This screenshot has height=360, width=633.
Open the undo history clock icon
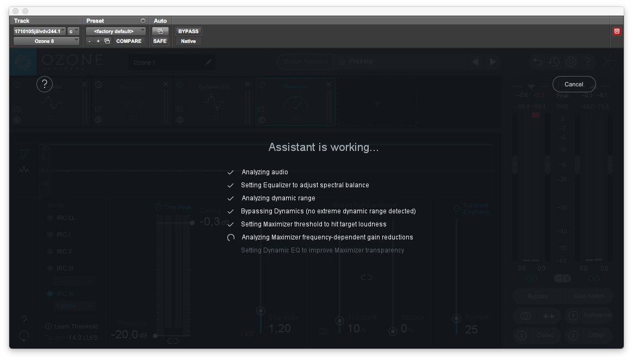(554, 62)
